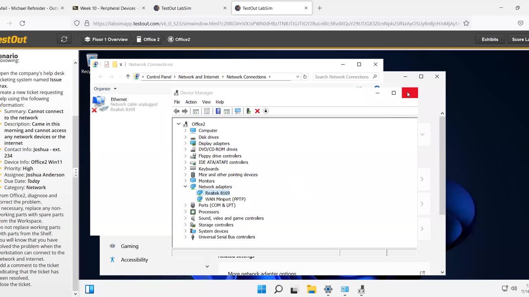This screenshot has height=297, width=529.
Task: Open More network adapter options link
Action: click(x=262, y=273)
